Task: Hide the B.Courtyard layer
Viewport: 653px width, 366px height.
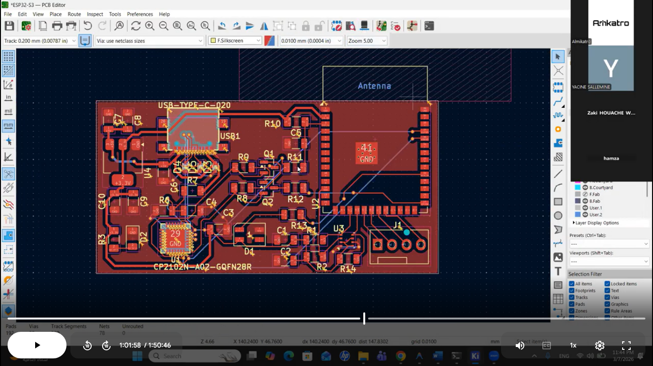Action: [585, 188]
